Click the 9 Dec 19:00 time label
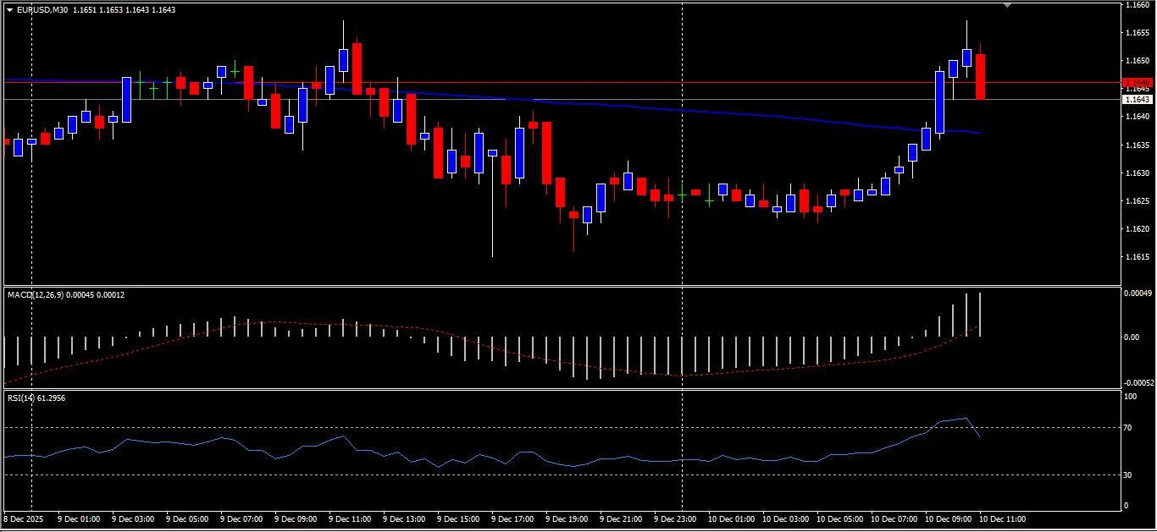This screenshot has width=1157, height=532. 567,518
